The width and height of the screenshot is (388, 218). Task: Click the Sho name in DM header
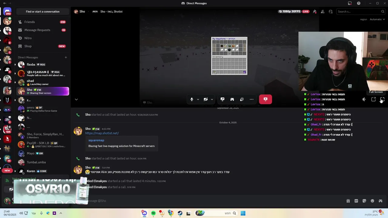pyautogui.click(x=82, y=12)
